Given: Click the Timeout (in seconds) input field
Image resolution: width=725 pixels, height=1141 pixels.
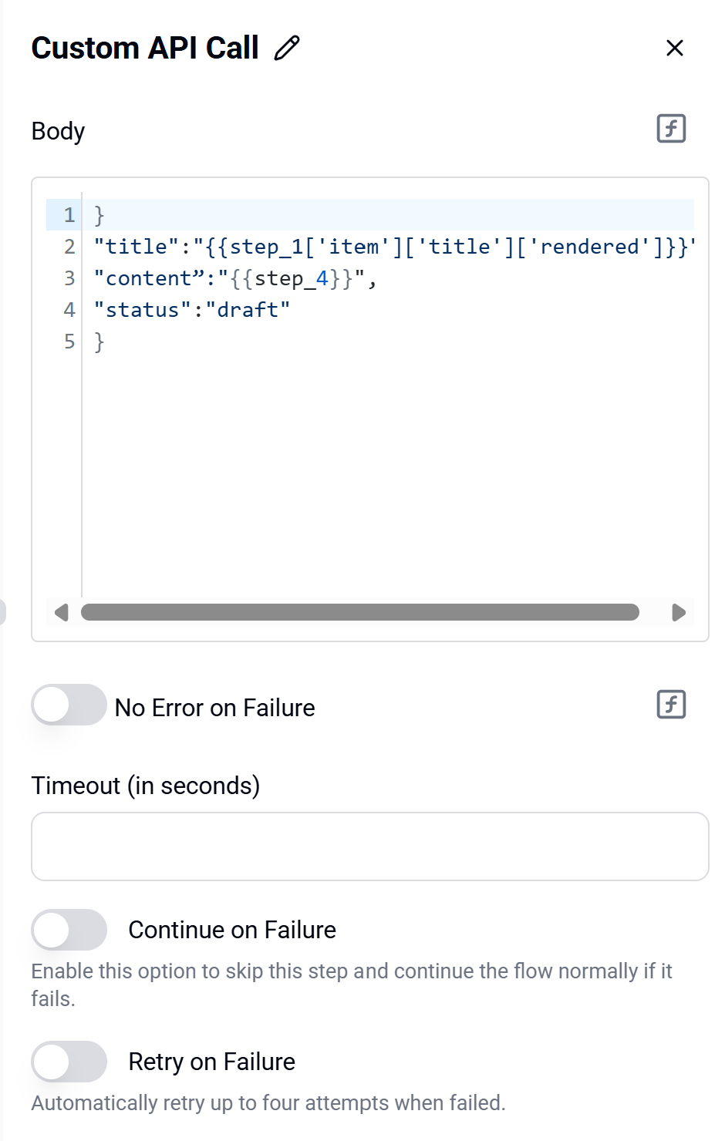Looking at the screenshot, I should 370,846.
